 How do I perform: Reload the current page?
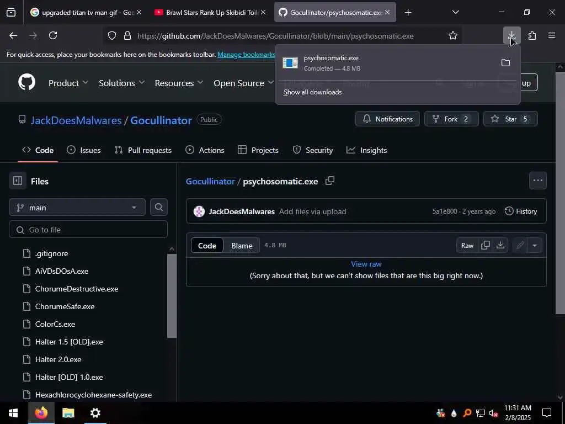click(53, 35)
